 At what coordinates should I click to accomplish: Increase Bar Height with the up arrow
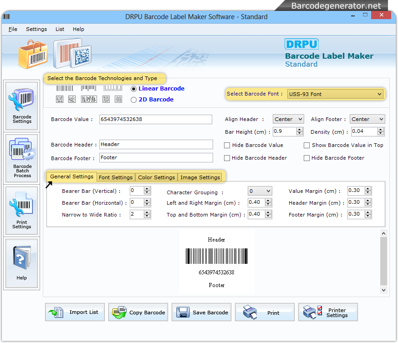(300, 130)
